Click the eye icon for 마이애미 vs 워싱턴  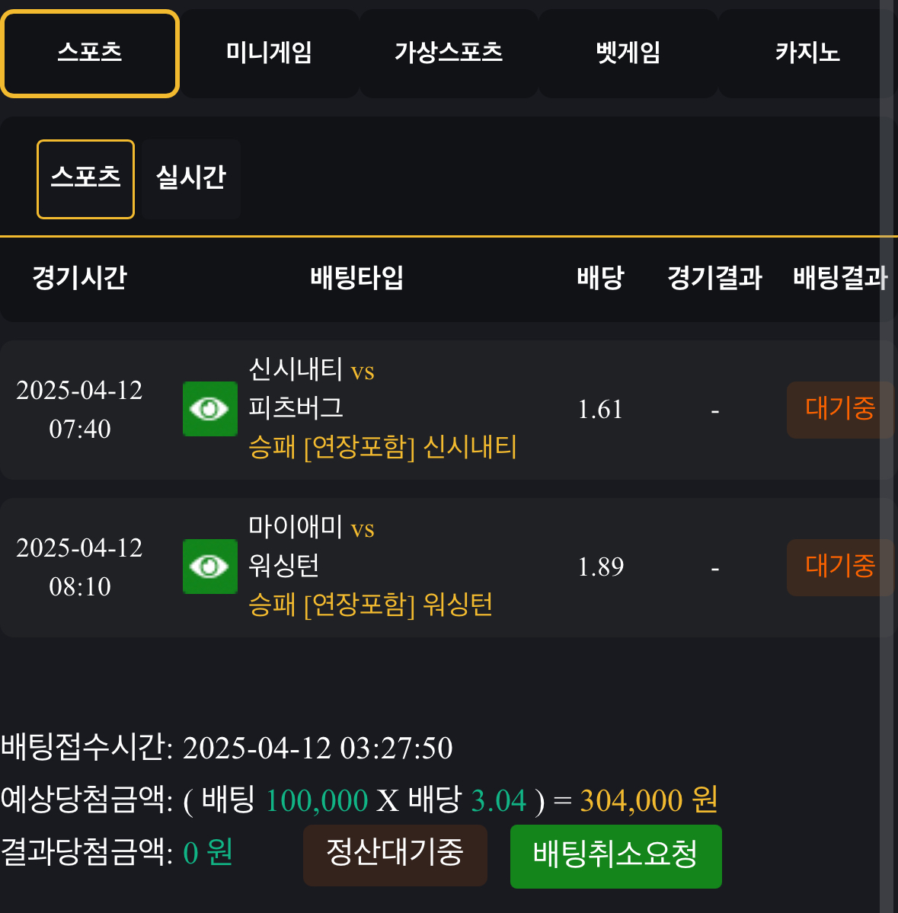coord(209,567)
